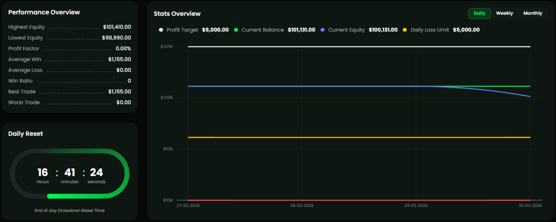Click the $105k label on the chart axis
556x222 pixels.
pos(166,47)
